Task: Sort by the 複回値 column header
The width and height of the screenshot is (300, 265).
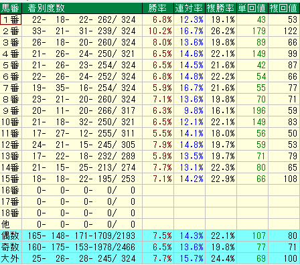Action: coord(284,8)
